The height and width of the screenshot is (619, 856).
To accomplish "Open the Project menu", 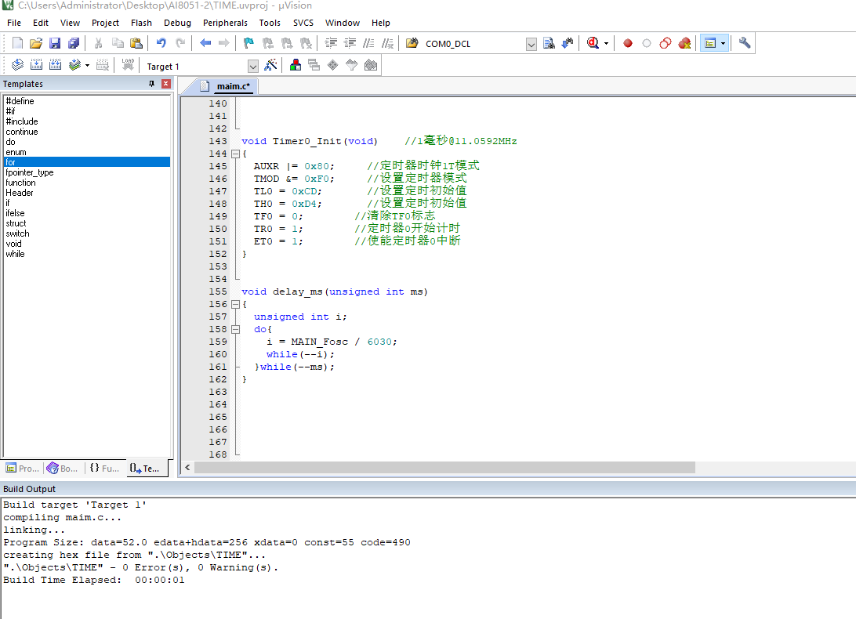I will (105, 23).
